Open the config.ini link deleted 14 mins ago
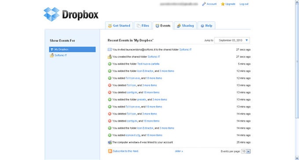 pyautogui.click(x=132, y=121)
